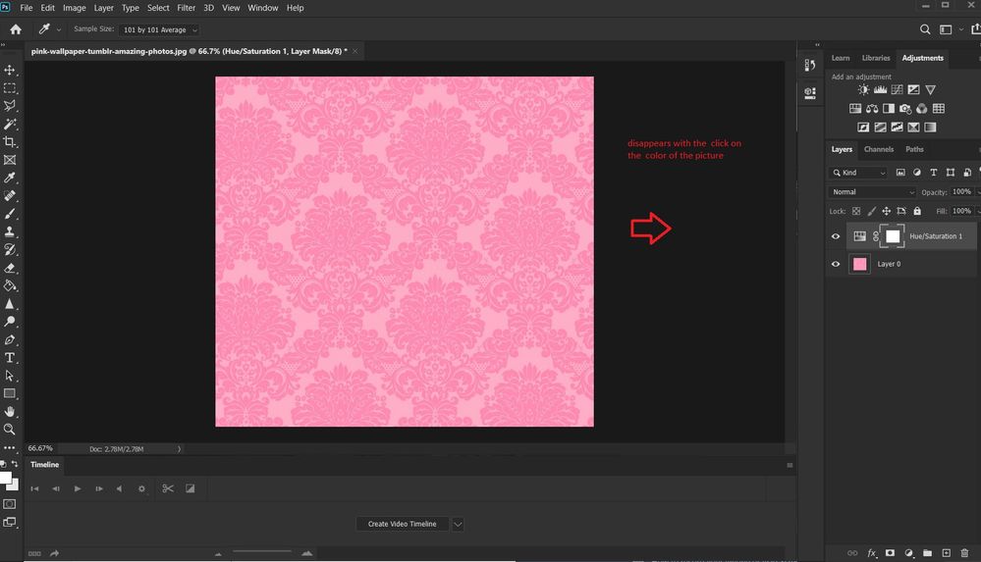Select the Magic Wand tool

tap(10, 124)
